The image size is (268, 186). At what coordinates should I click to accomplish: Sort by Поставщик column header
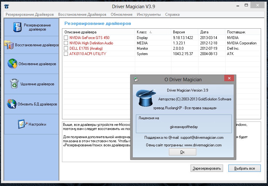click(243, 32)
